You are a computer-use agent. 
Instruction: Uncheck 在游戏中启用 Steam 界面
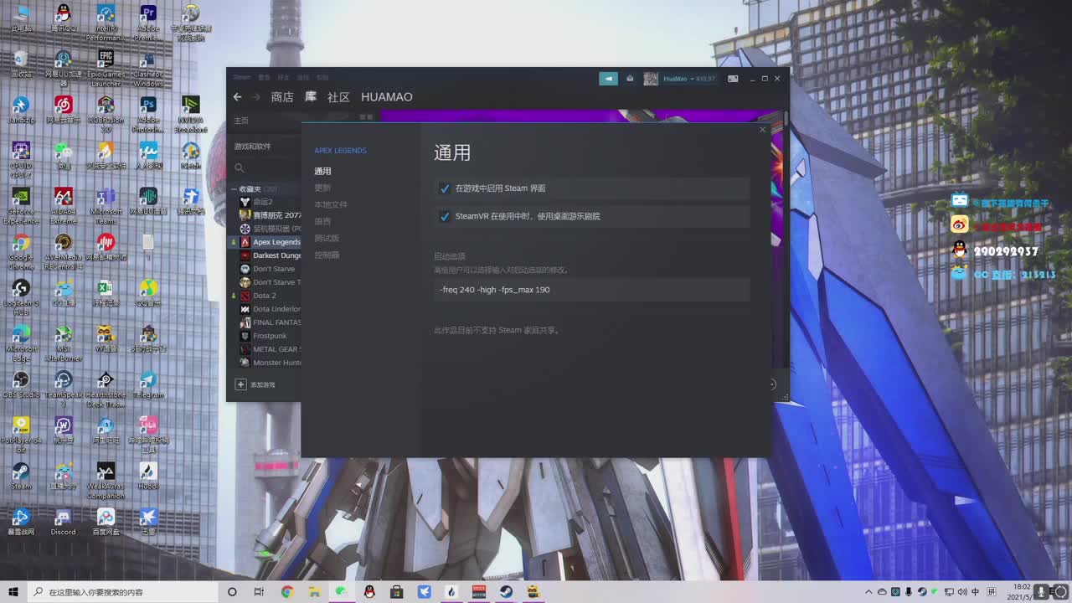click(x=445, y=188)
